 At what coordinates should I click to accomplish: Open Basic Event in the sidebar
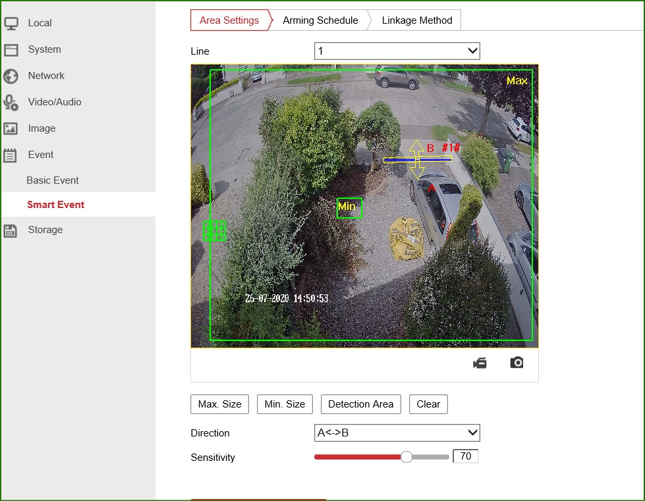pos(53,180)
